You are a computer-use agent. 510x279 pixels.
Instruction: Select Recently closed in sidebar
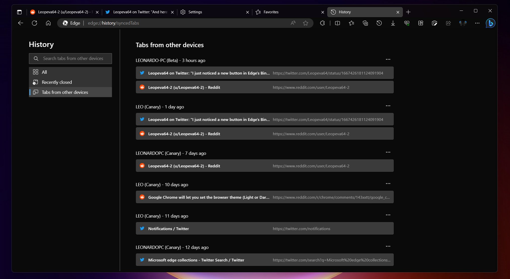tap(70, 82)
